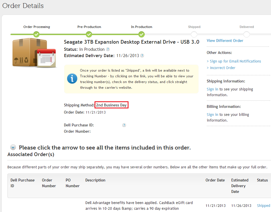Click the Shipped status link in table
The width and height of the screenshot is (271, 212).
(x=263, y=205)
